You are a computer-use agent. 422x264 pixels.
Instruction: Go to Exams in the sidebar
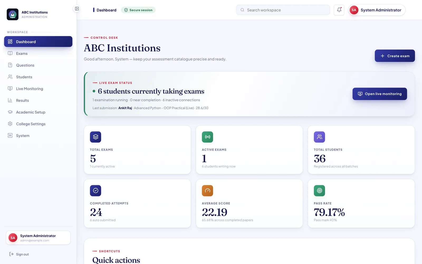click(38, 53)
